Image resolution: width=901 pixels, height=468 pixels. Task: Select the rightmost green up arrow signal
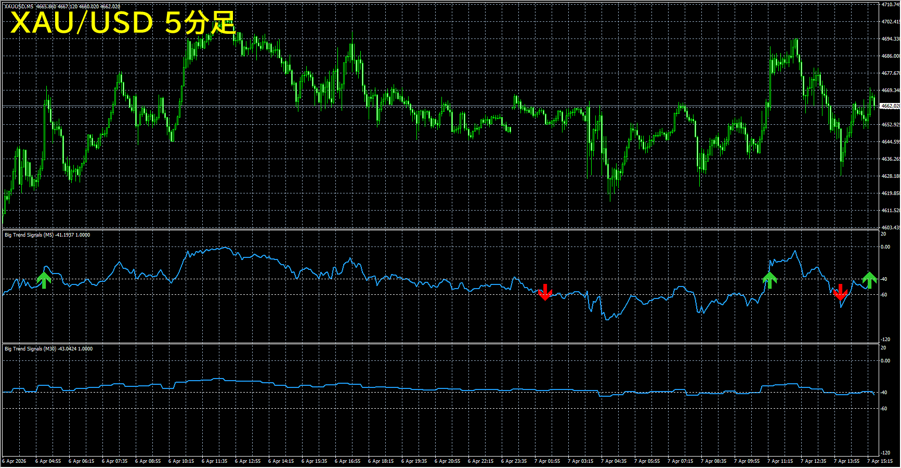pyautogui.click(x=869, y=280)
